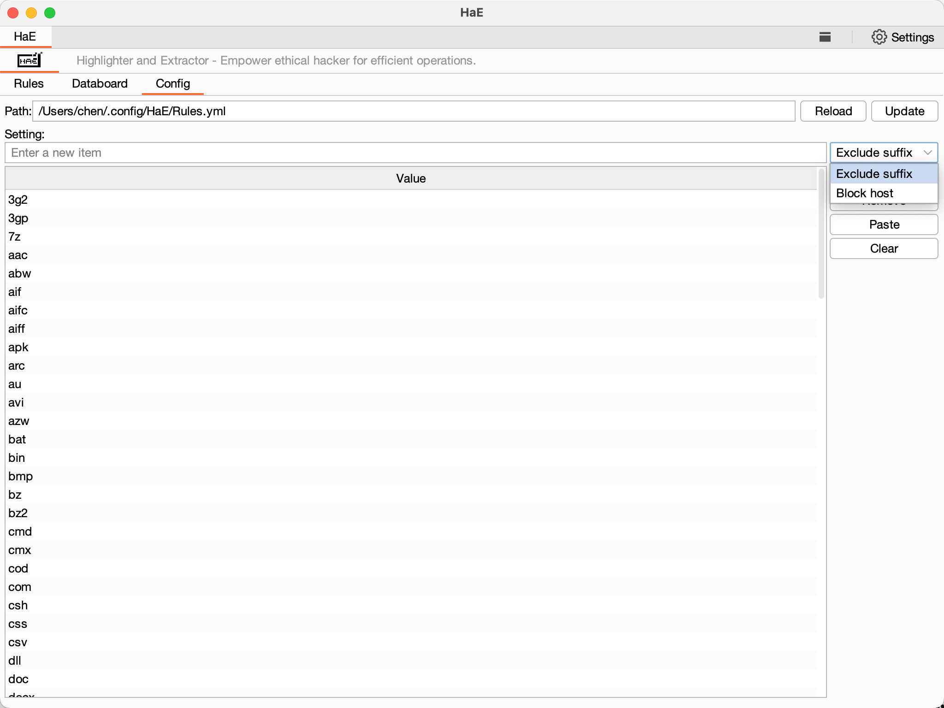Click the top HaE extension tab
This screenshot has width=944, height=708.
(25, 36)
